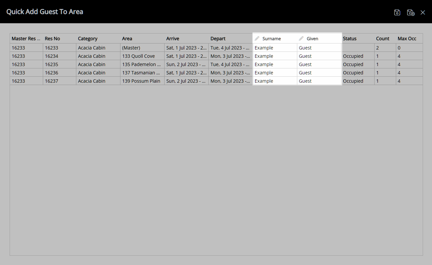Click the Category column header
This screenshot has height=265, width=432.
click(x=98, y=39)
